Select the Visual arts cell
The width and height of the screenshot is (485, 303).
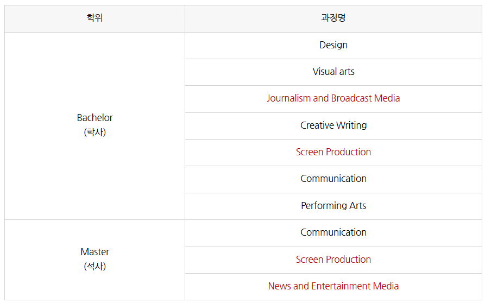click(x=333, y=72)
